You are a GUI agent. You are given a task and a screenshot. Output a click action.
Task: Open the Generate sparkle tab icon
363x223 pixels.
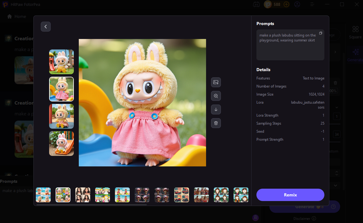click(x=356, y=52)
